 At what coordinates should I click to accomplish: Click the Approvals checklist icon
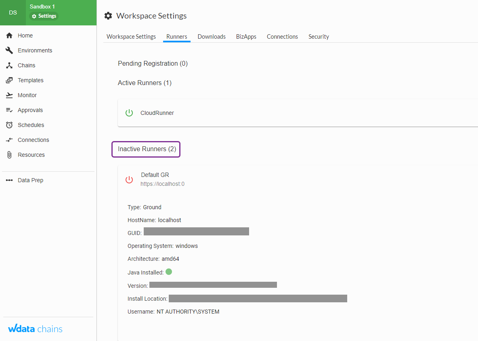pos(9,110)
